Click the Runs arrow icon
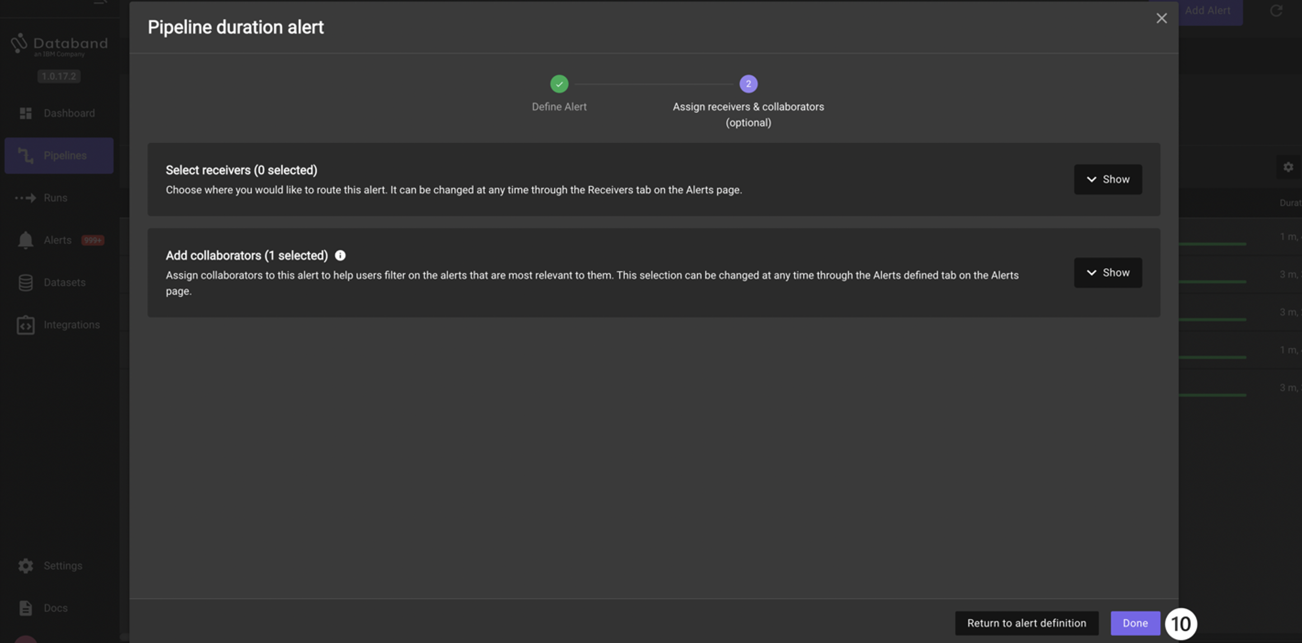This screenshot has height=643, width=1302. (x=25, y=198)
